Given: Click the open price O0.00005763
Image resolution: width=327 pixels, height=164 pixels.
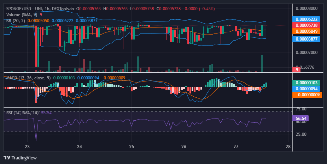Looking at the screenshot, I should tap(89, 9).
